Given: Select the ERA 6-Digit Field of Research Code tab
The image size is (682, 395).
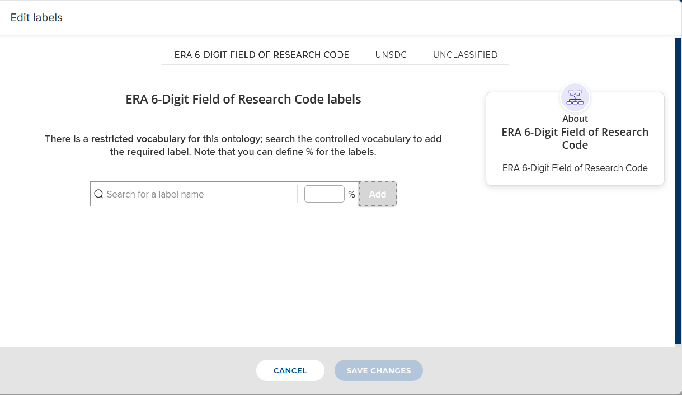Looking at the screenshot, I should coord(262,55).
